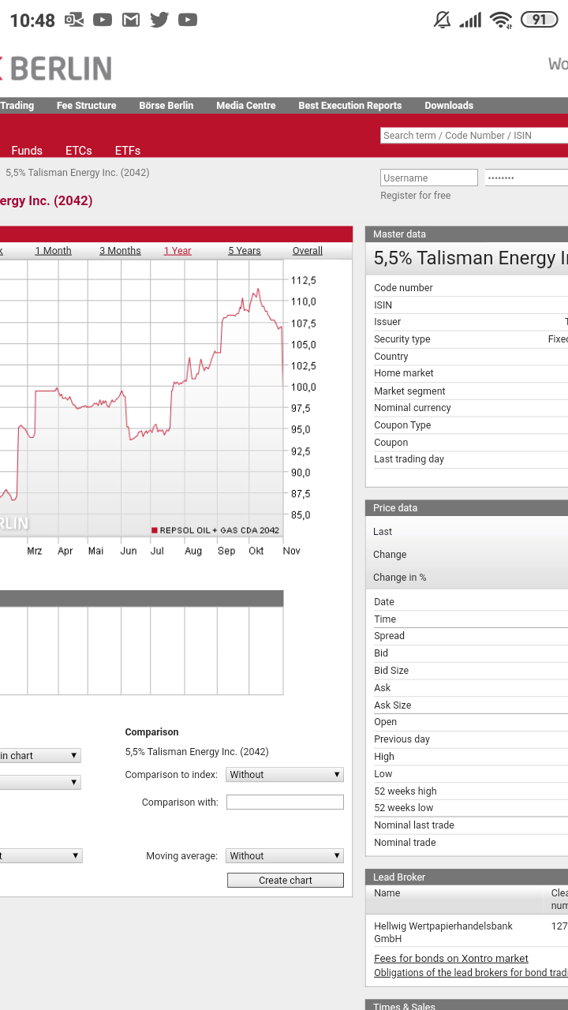Tap the battery indicator showing 91

click(540, 20)
